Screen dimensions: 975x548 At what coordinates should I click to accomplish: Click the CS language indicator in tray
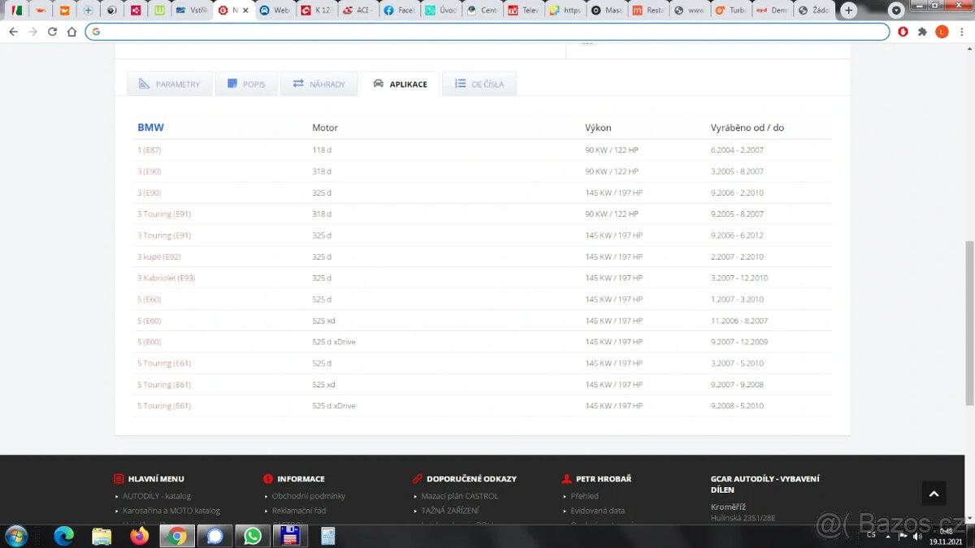(x=871, y=535)
